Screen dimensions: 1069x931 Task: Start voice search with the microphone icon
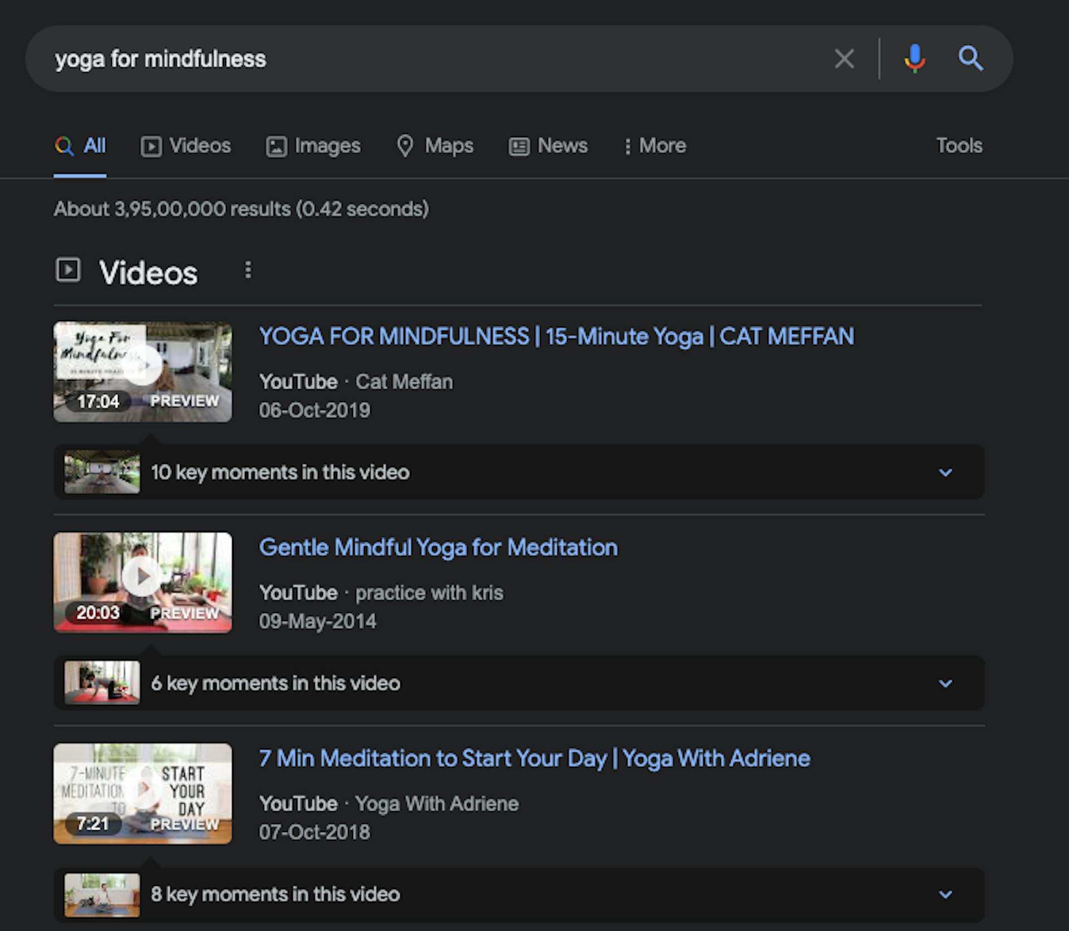coord(914,58)
